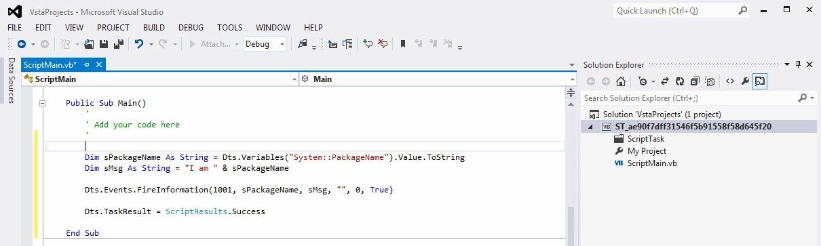Open the Debug configuration dropdown
The width and height of the screenshot is (821, 246).
tap(282, 44)
